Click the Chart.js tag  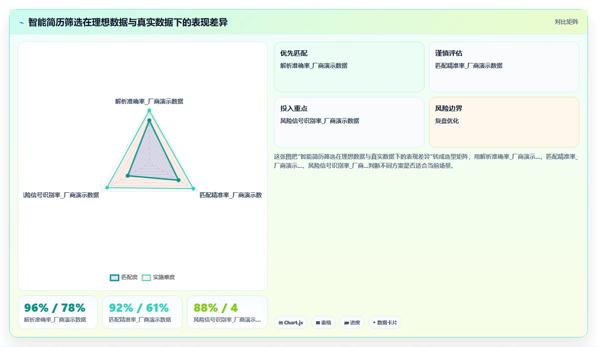291,323
